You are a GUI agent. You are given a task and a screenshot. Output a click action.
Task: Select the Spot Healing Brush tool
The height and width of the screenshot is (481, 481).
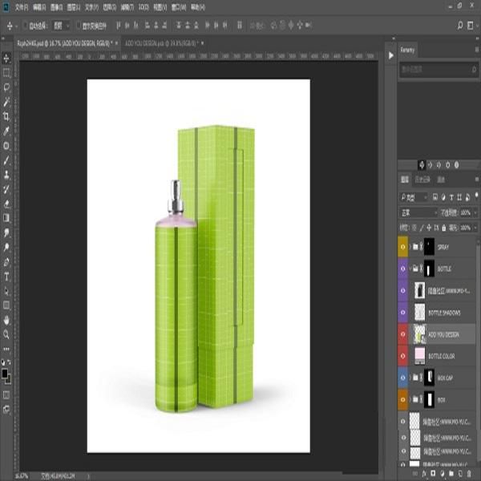[6, 146]
